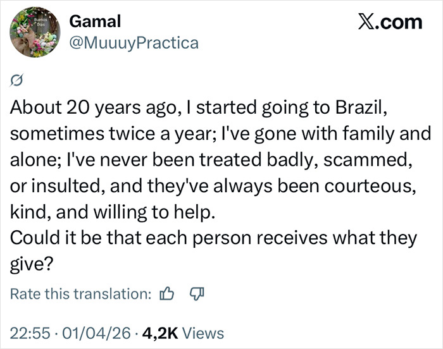Viewport: 443px width, 349px height.
Task: Rate the translation with thumbs up
Action: coord(167,293)
